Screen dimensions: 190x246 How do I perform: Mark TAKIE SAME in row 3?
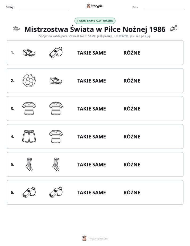tap(92, 109)
